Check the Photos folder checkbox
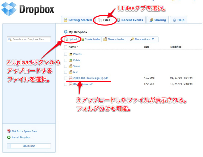 click(66, 54)
